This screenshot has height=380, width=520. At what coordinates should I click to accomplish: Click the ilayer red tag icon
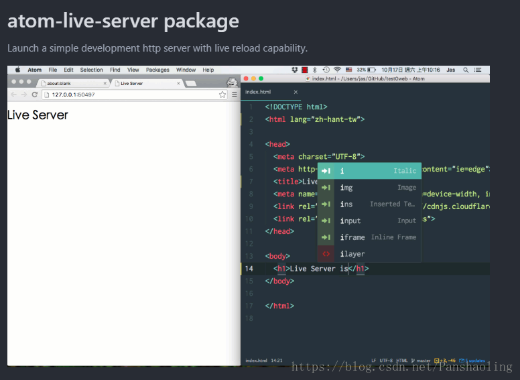326,253
